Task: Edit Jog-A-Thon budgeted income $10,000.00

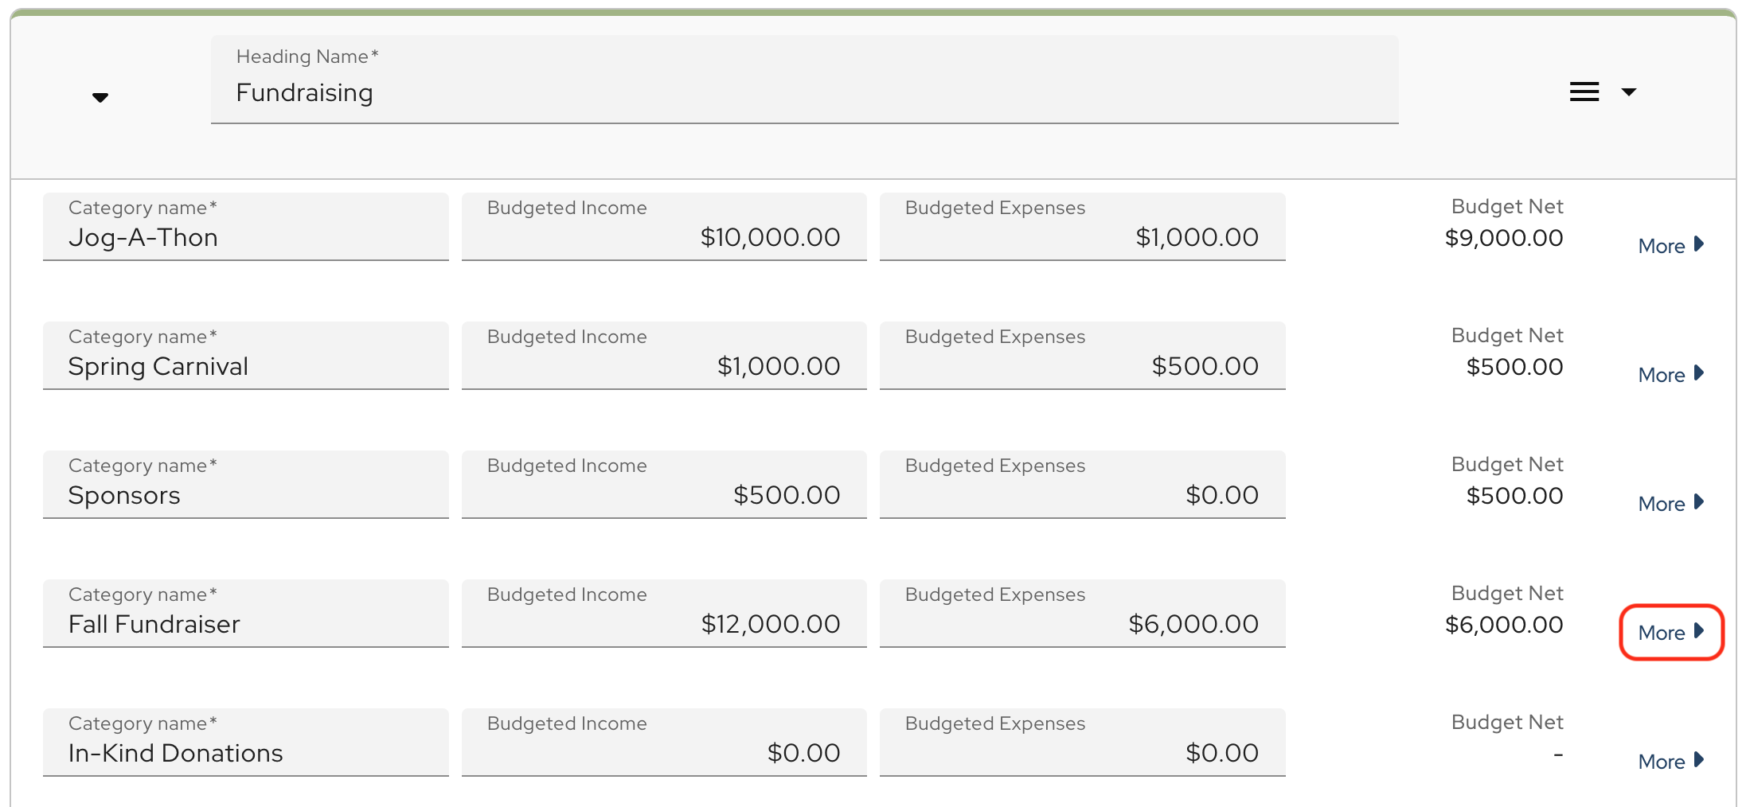Action: [x=664, y=237]
